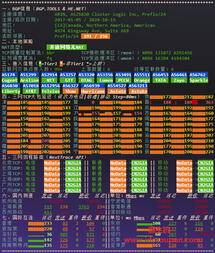
Task: Click the PCCW provider badge
Action: pyautogui.click(x=123, y=80)
